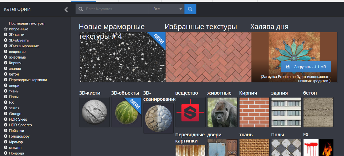Open Последние текстуры in the sidebar
344x156 pixels.
(x=26, y=23)
